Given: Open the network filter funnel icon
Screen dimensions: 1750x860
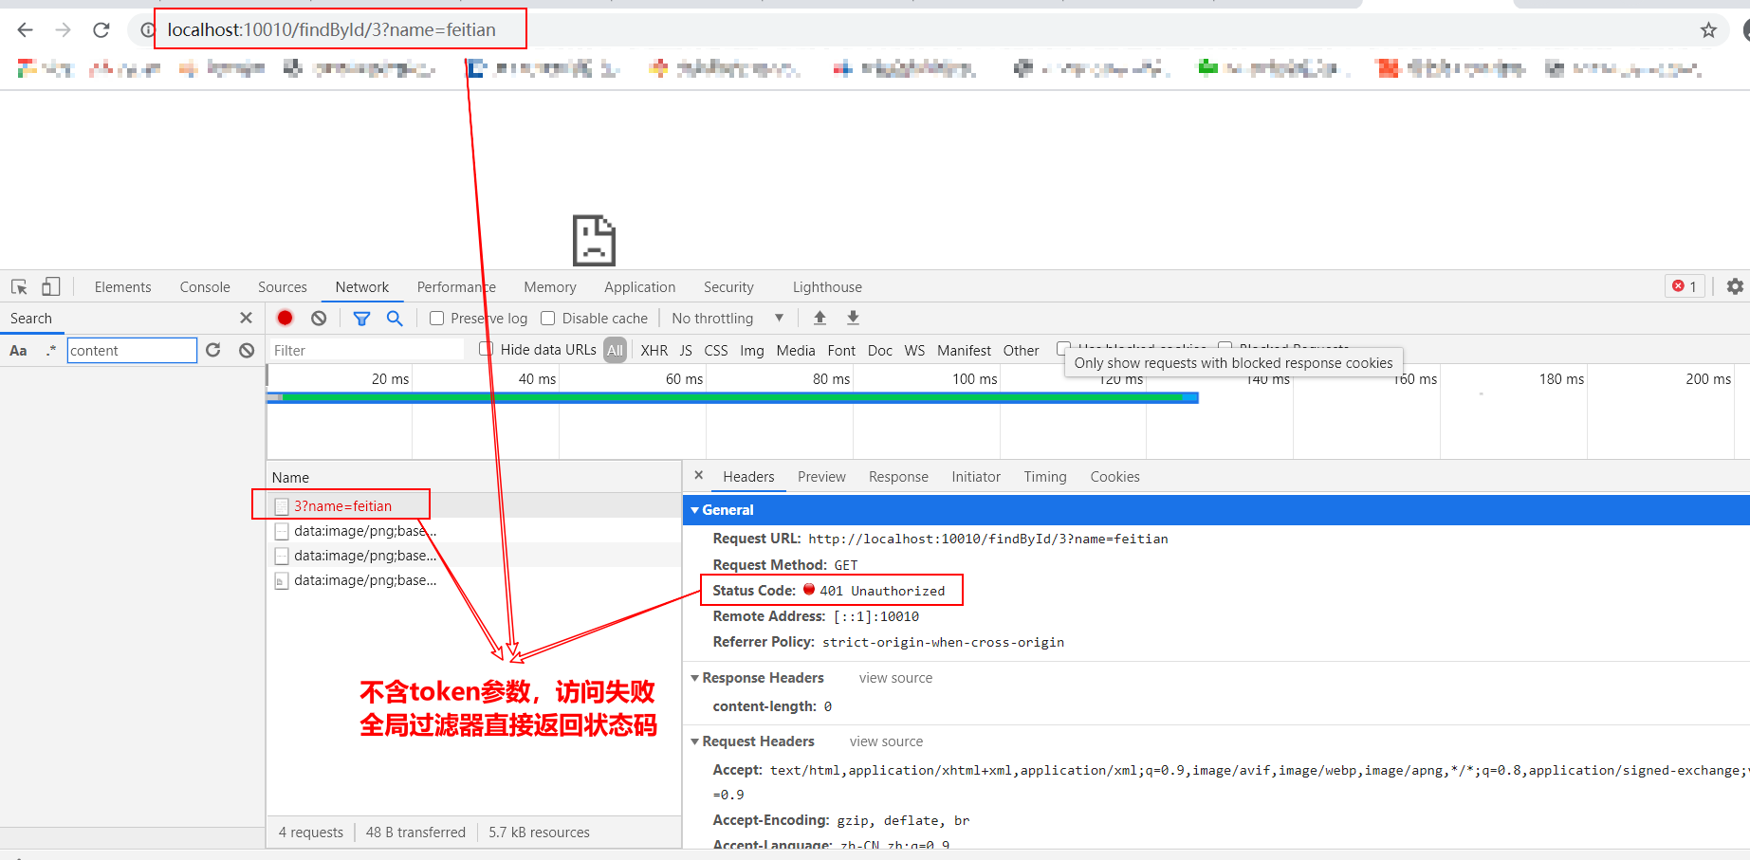Looking at the screenshot, I should (361, 318).
